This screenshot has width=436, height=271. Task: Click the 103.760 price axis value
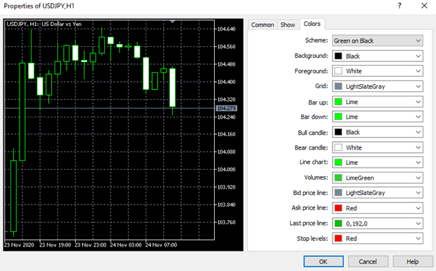[x=226, y=222]
